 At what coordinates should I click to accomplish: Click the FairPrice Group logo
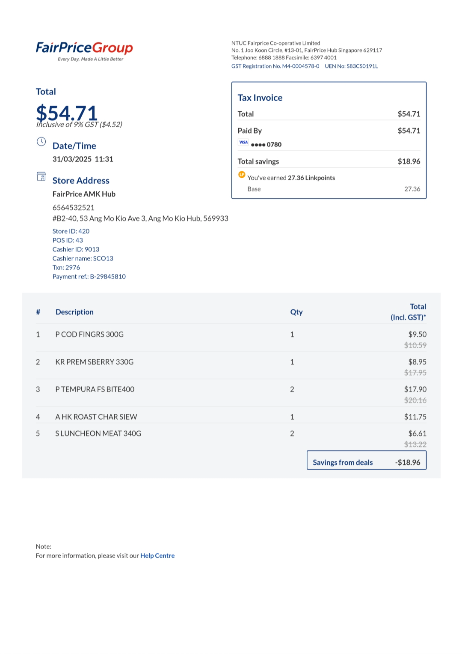[84, 51]
